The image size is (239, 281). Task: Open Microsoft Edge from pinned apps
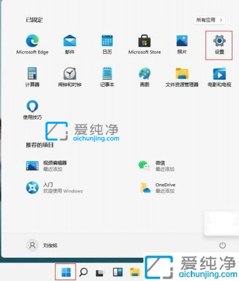(x=33, y=44)
